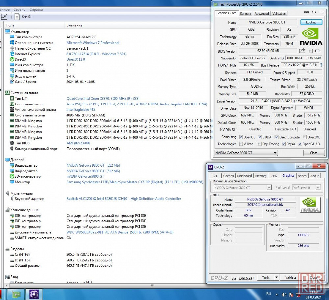Click the NVIDIA logo in GPU-Z
Viewport: 329px width, 300px height.
tap(311, 37)
